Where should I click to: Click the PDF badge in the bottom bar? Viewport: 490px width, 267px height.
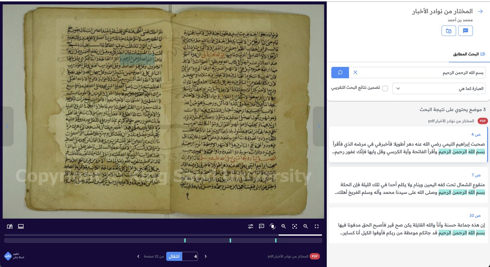tap(315, 256)
